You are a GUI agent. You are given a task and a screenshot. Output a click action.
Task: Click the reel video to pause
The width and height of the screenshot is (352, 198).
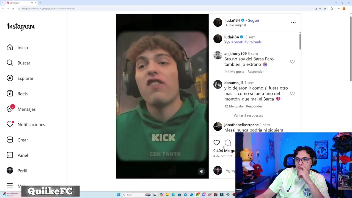(x=162, y=96)
